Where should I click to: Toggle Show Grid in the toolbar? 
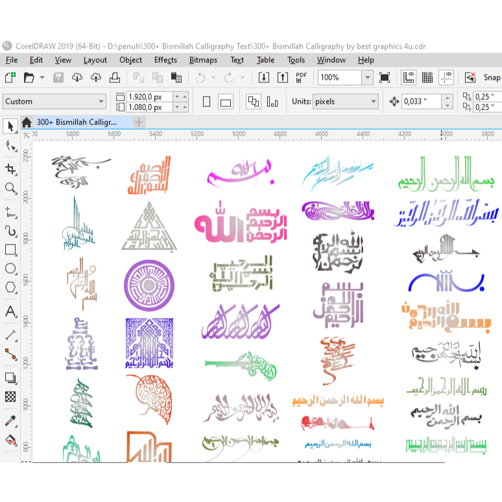(427, 77)
